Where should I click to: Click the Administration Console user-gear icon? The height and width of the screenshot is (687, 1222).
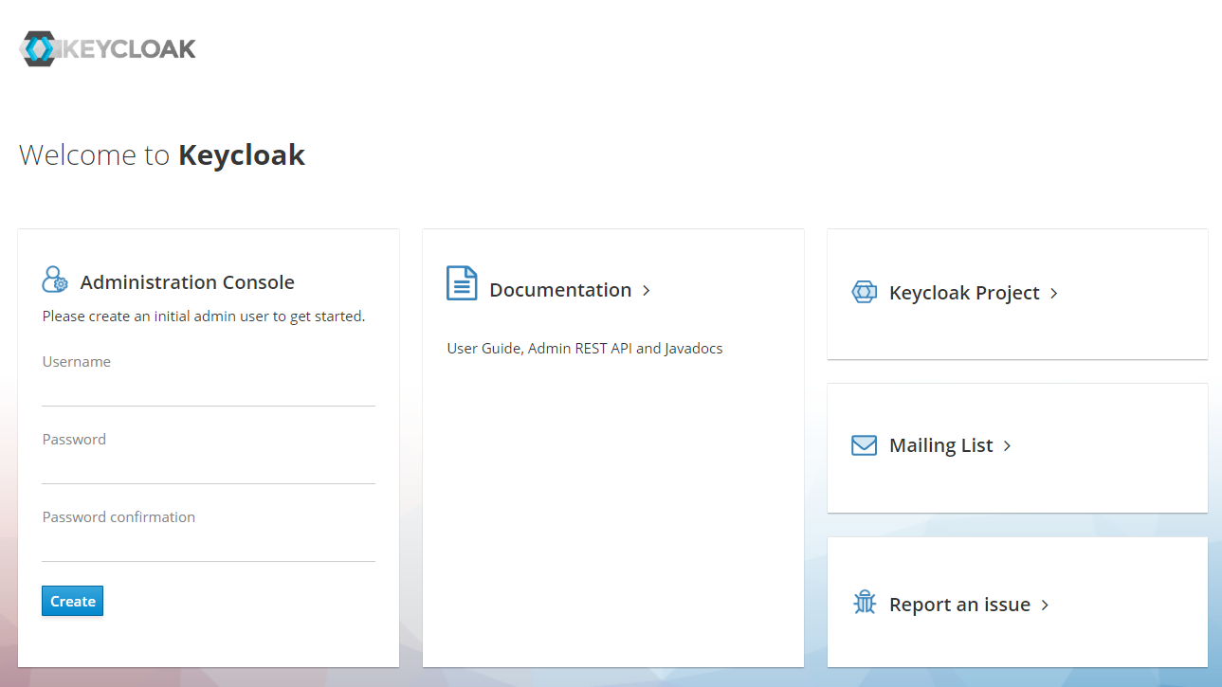[x=55, y=280]
